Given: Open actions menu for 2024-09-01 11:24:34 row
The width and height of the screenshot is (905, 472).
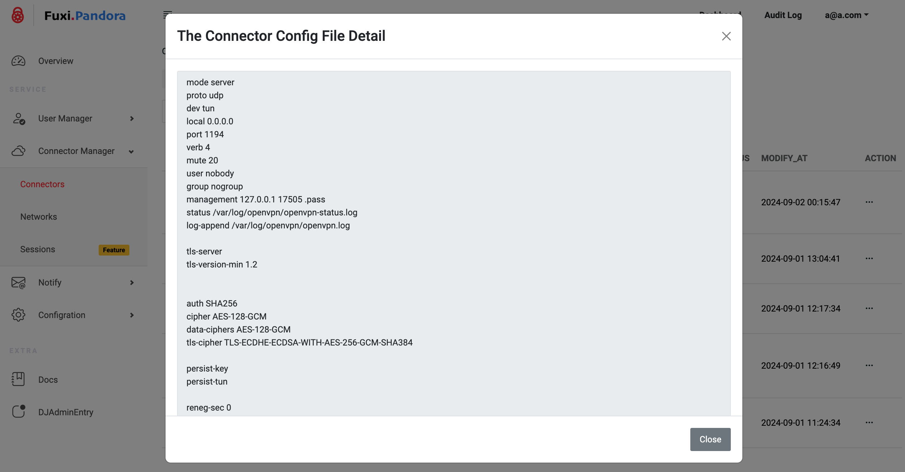Looking at the screenshot, I should click(869, 422).
